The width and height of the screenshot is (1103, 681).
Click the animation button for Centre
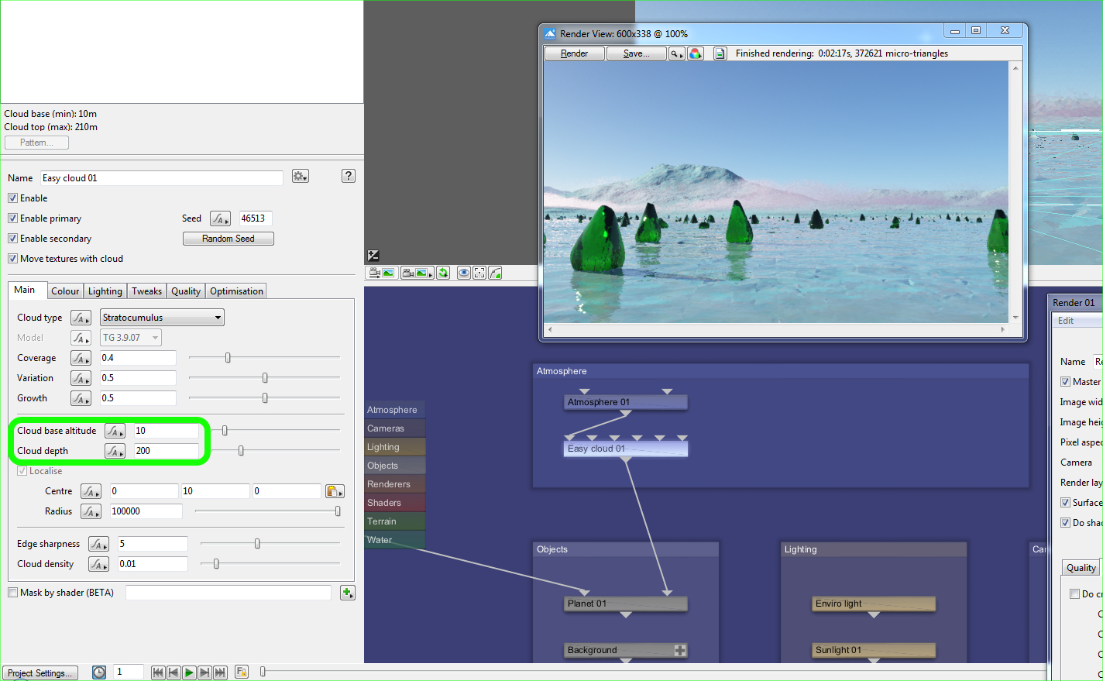pos(91,491)
